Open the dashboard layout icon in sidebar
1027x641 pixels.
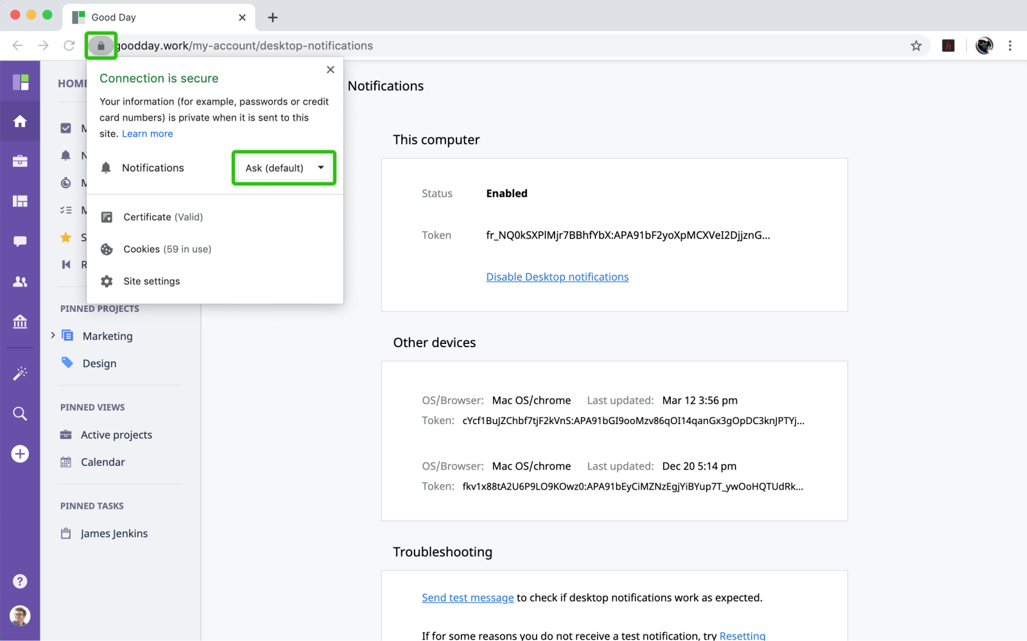pos(20,201)
